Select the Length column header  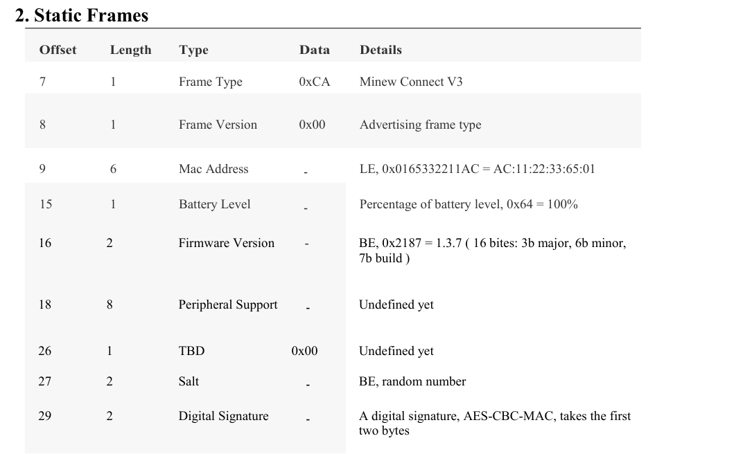131,50
